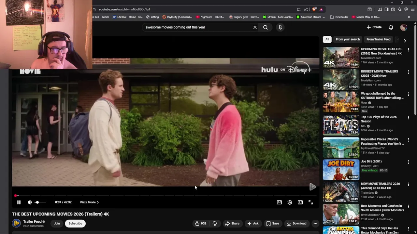
Task: Save the video to a playlist
Action: click(272, 223)
